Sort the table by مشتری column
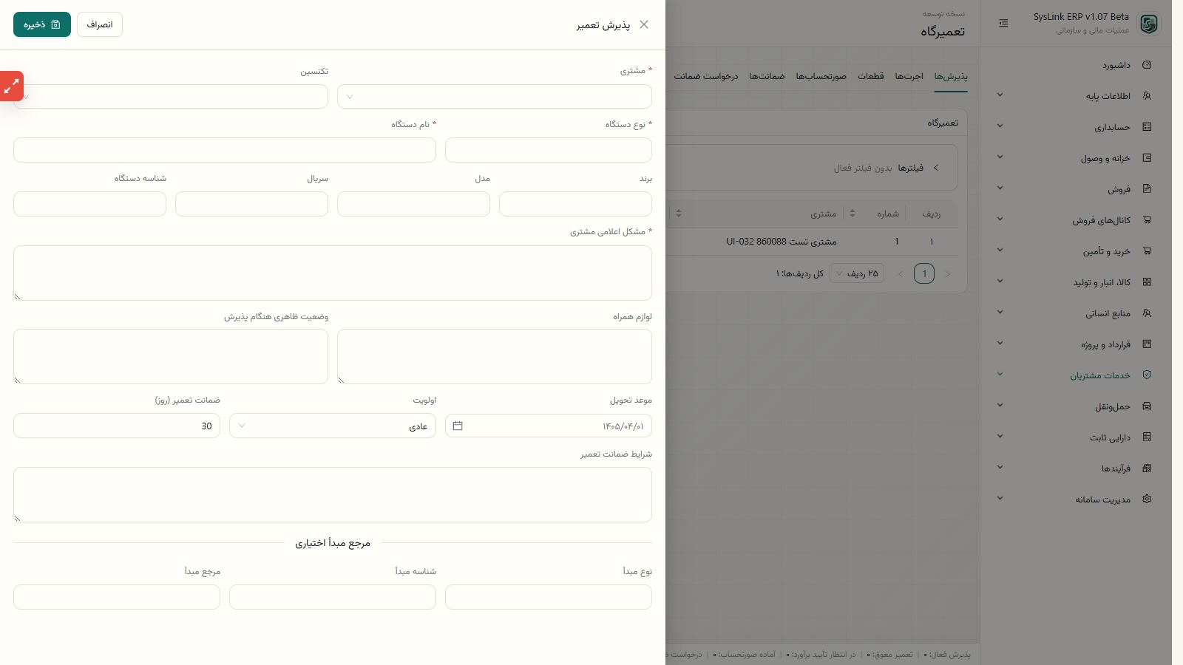Image resolution: width=1183 pixels, height=665 pixels. click(679, 214)
